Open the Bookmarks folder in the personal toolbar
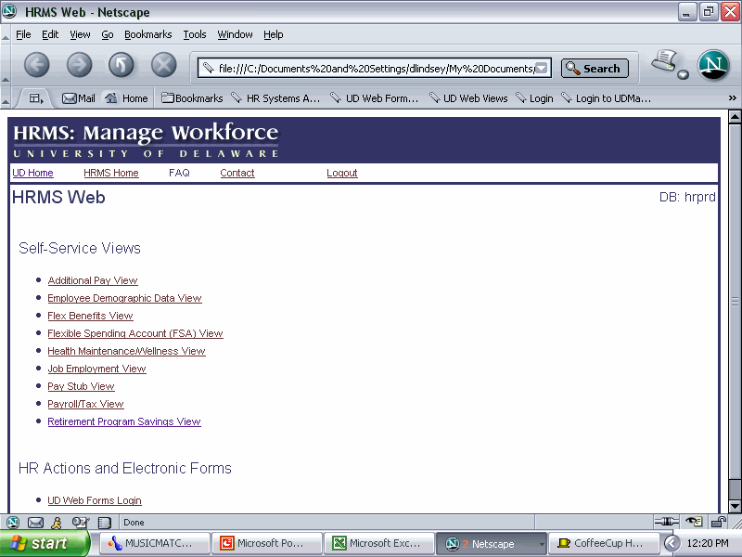The height and width of the screenshot is (557, 742). [192, 98]
